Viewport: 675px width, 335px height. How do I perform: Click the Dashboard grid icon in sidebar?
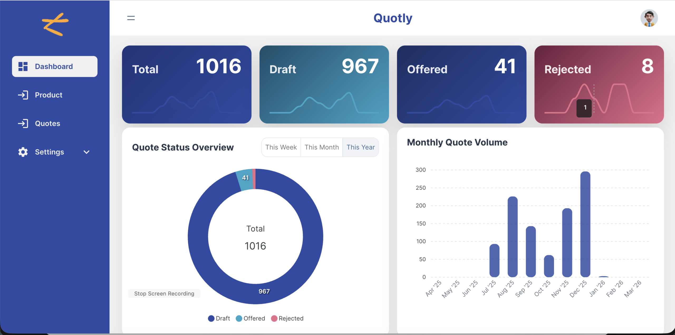tap(23, 66)
